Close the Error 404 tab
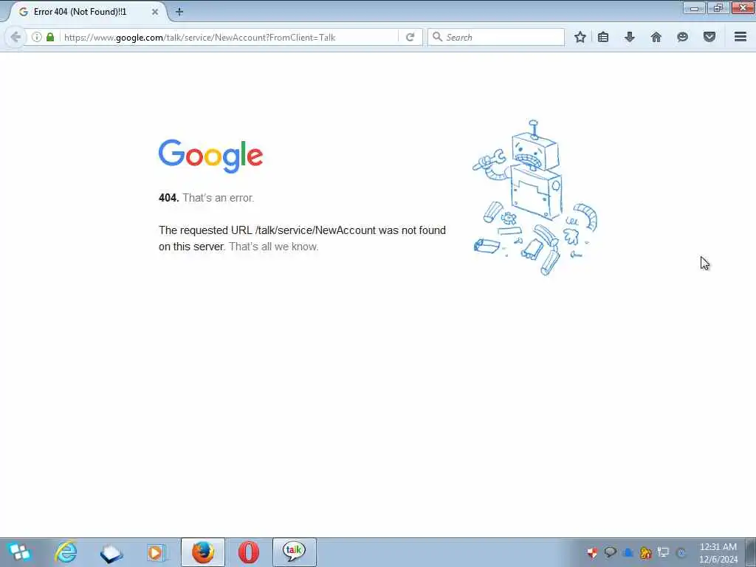The width and height of the screenshot is (756, 567). [155, 12]
